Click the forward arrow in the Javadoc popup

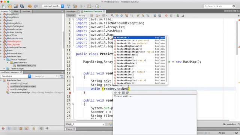pyautogui.click(x=119, y=93)
